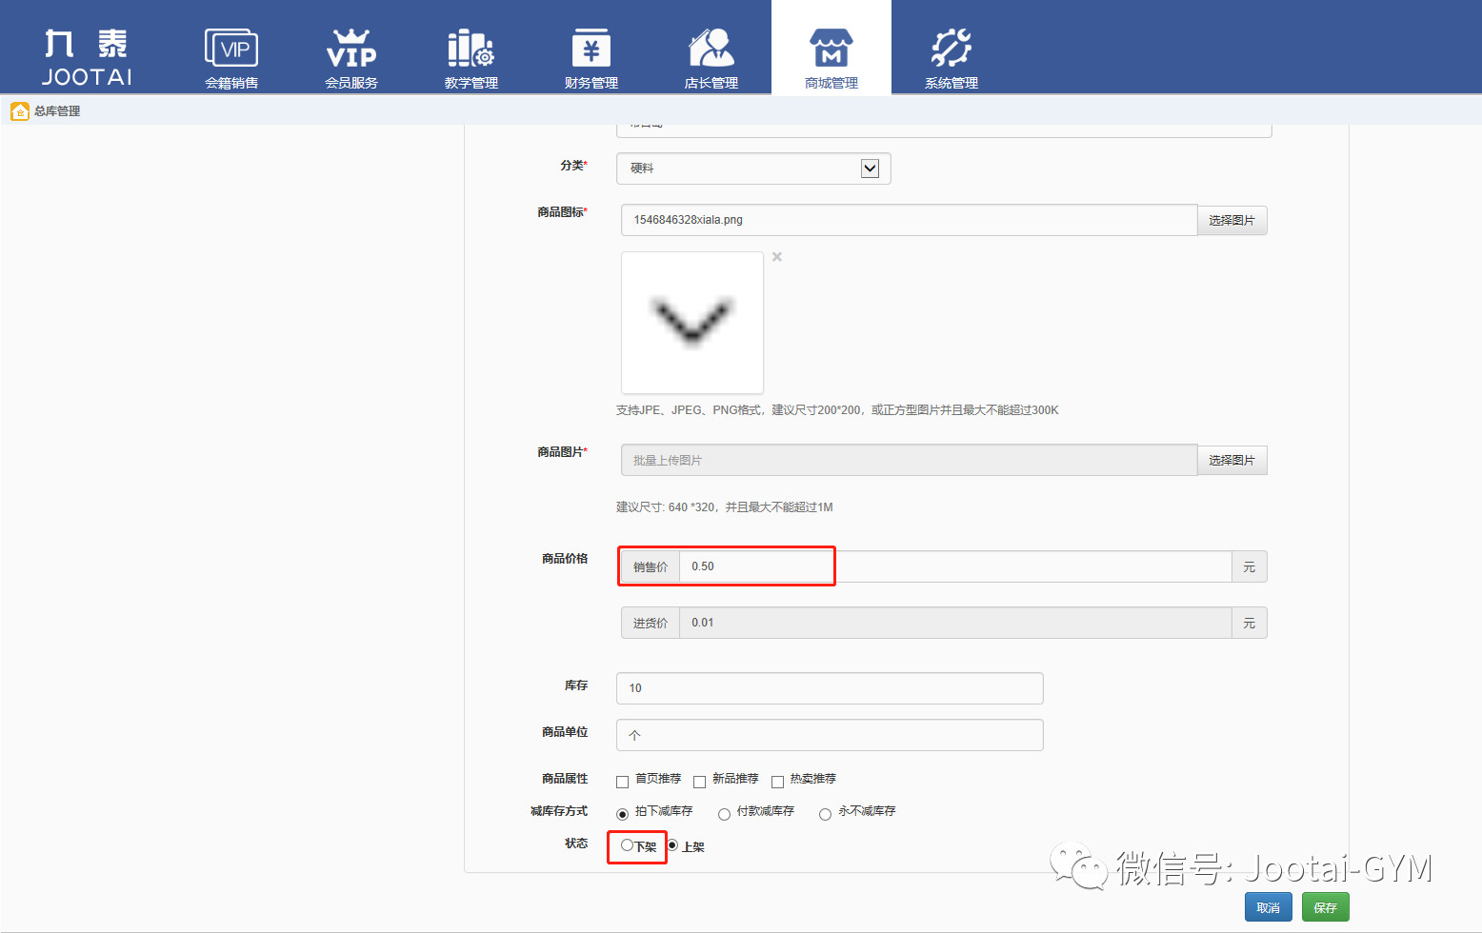Select the 拍下减库存 radio option
This screenshot has width=1482, height=933.
[x=623, y=814]
